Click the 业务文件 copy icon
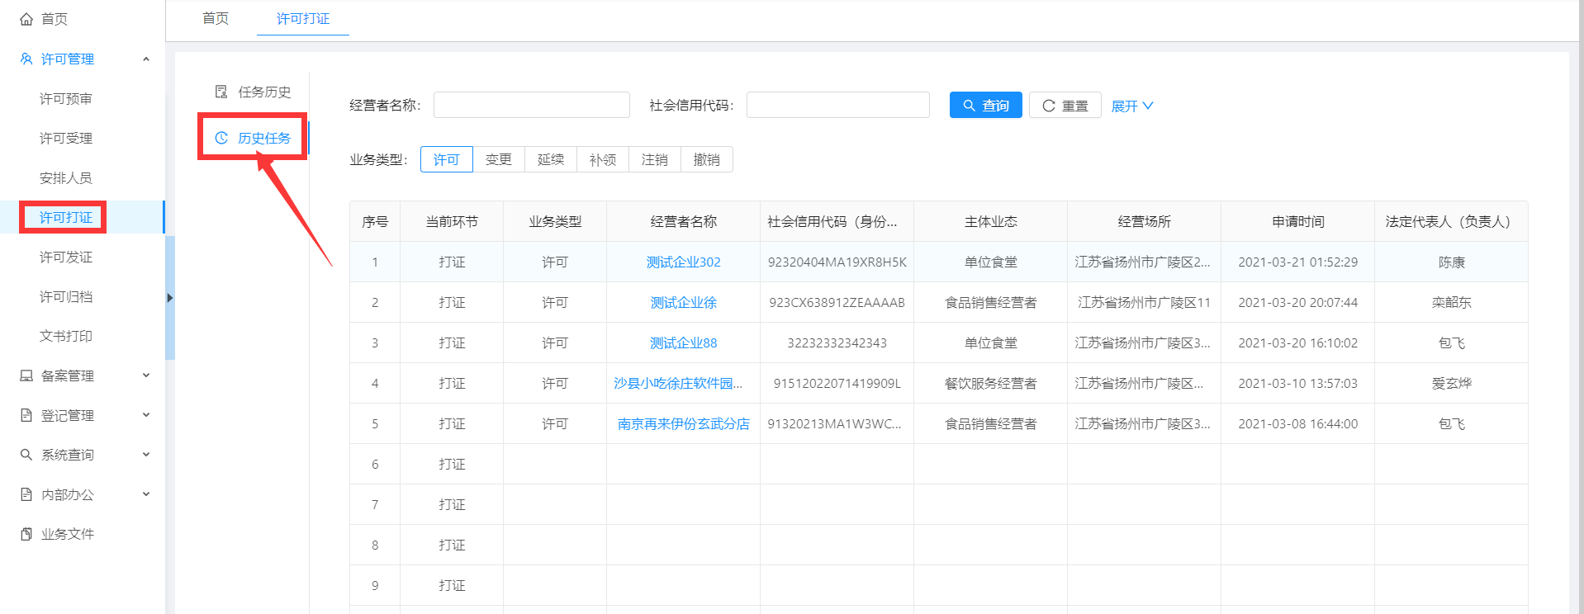Image resolution: width=1584 pixels, height=614 pixels. coord(26,534)
